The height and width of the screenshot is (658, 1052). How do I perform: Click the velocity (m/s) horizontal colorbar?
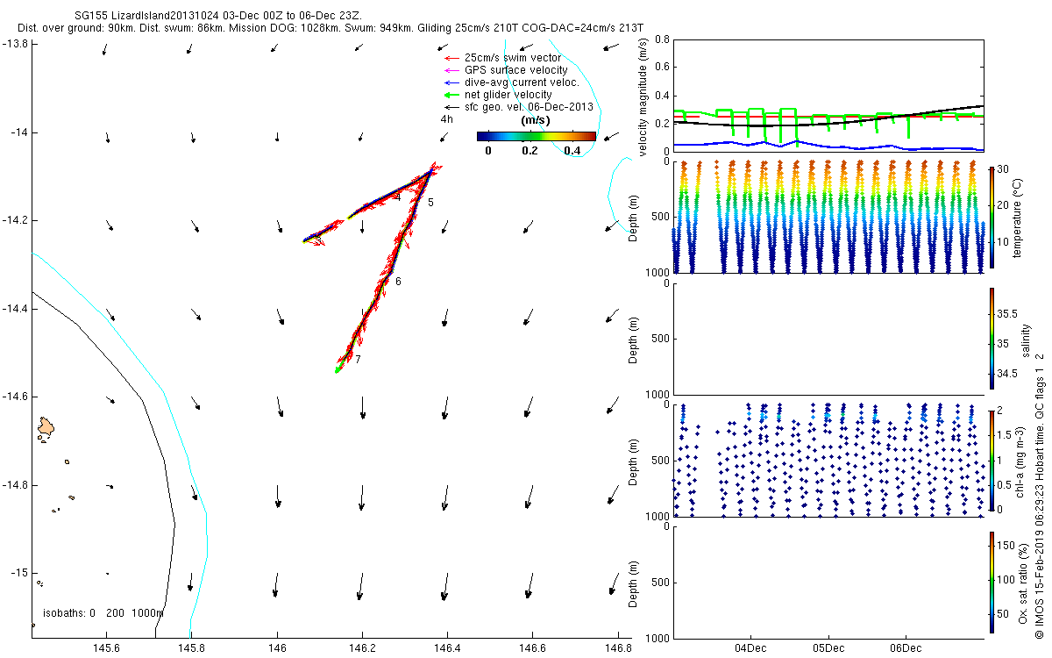536,136
